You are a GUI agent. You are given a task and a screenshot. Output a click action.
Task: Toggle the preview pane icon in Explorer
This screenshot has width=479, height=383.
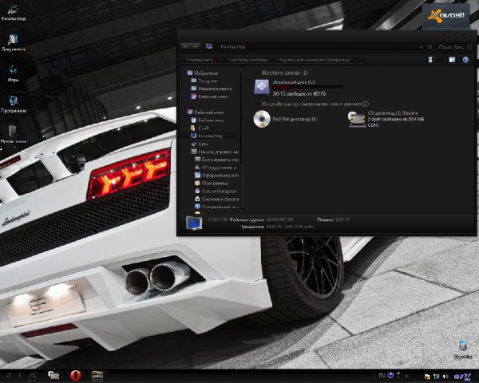[452, 60]
